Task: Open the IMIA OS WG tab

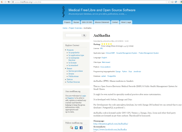Action: [x=87, y=22]
